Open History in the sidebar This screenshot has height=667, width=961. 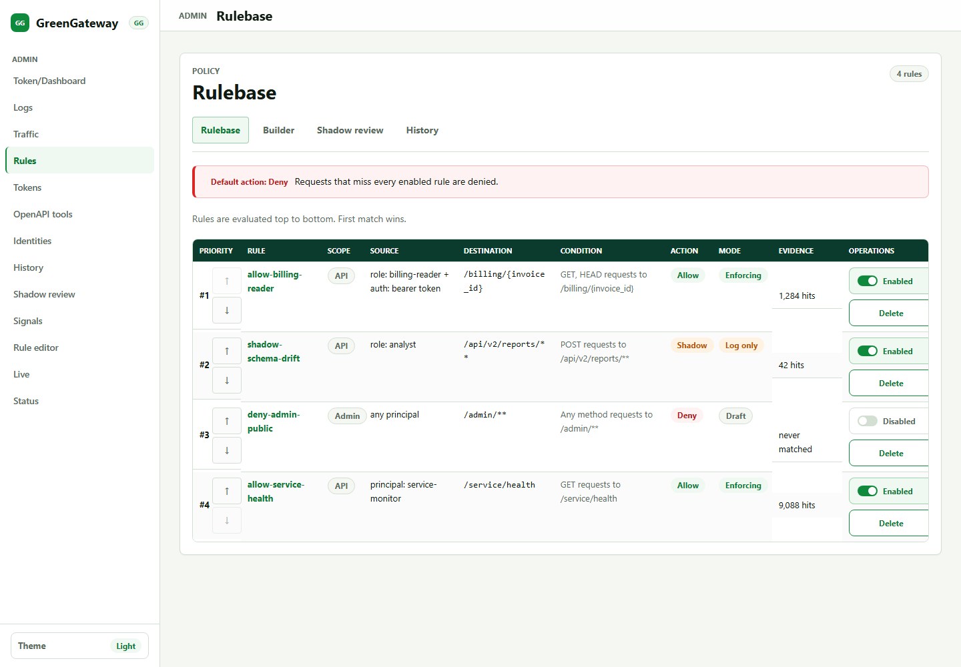click(x=80, y=267)
